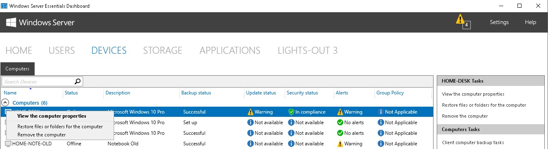The height and width of the screenshot is (149, 548).
Task: Open the DEVICES section
Action: coord(109,50)
